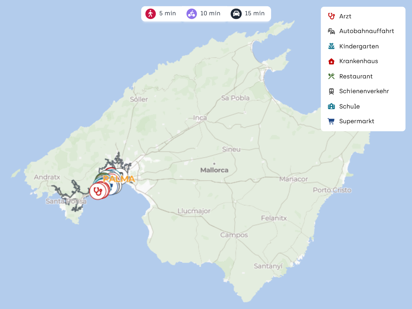Click the Kindergarten teddy icon
The image size is (412, 309).
point(331,46)
